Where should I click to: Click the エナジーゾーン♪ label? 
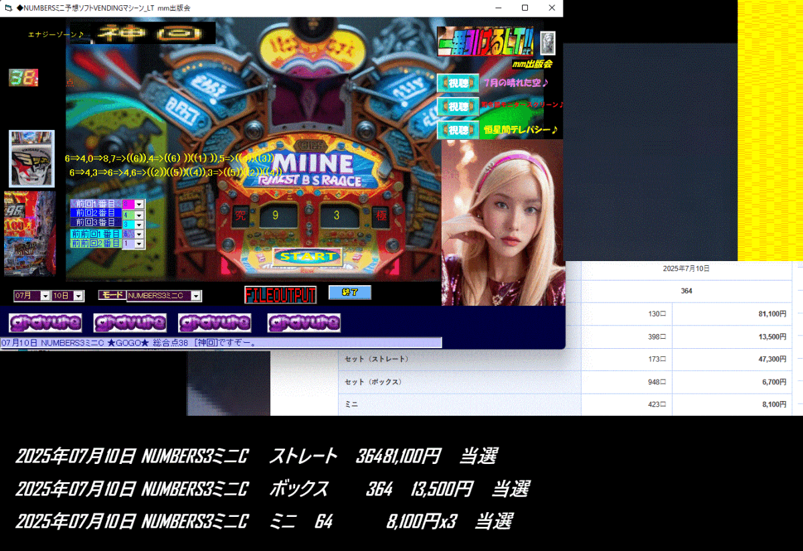pos(56,33)
